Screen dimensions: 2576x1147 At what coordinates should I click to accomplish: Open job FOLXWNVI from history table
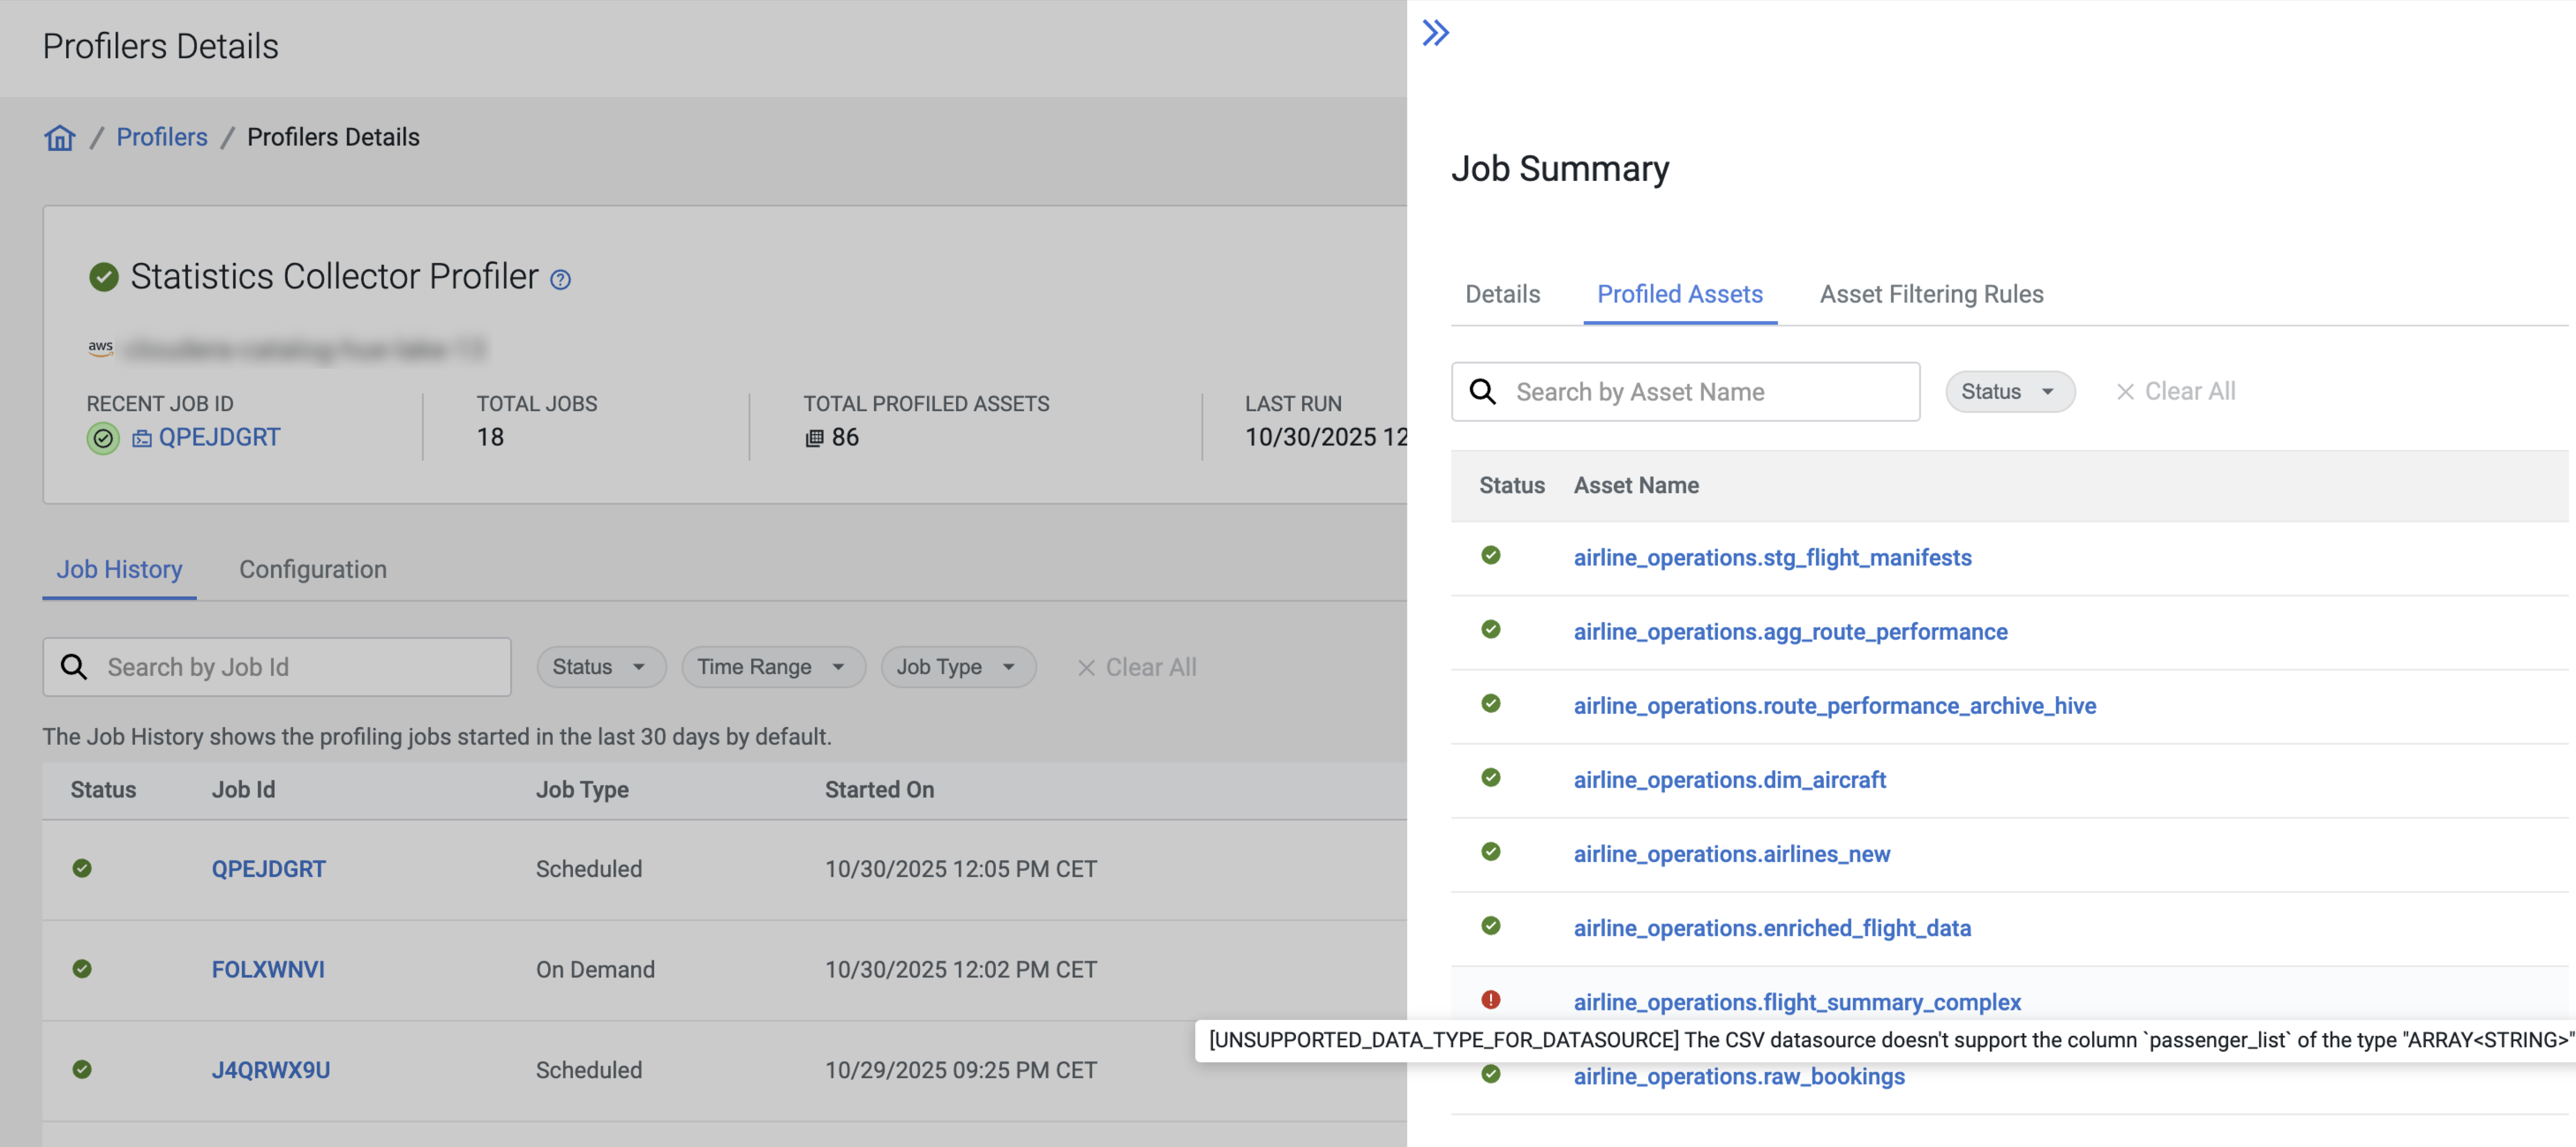coord(268,969)
